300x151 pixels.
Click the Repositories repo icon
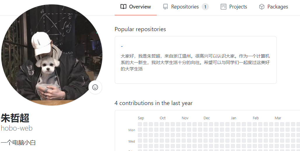(165, 7)
